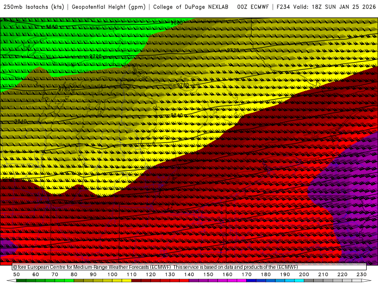This screenshot has width=378, height=283.
Task: Click the '190' legend value
Action: pos(285,275)
